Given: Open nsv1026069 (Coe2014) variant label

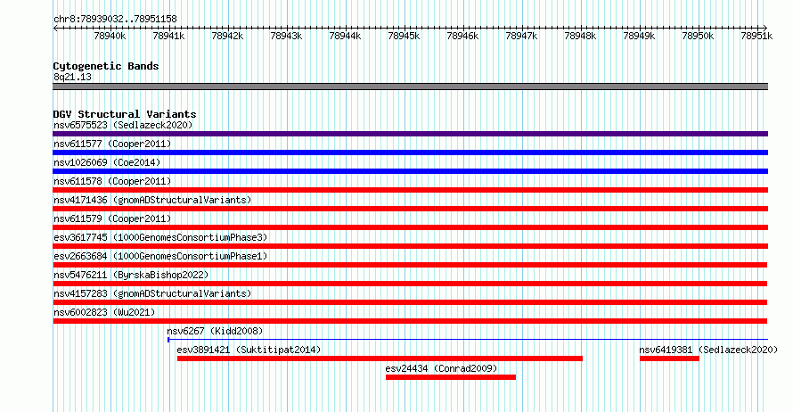Looking at the screenshot, I should coord(107,162).
